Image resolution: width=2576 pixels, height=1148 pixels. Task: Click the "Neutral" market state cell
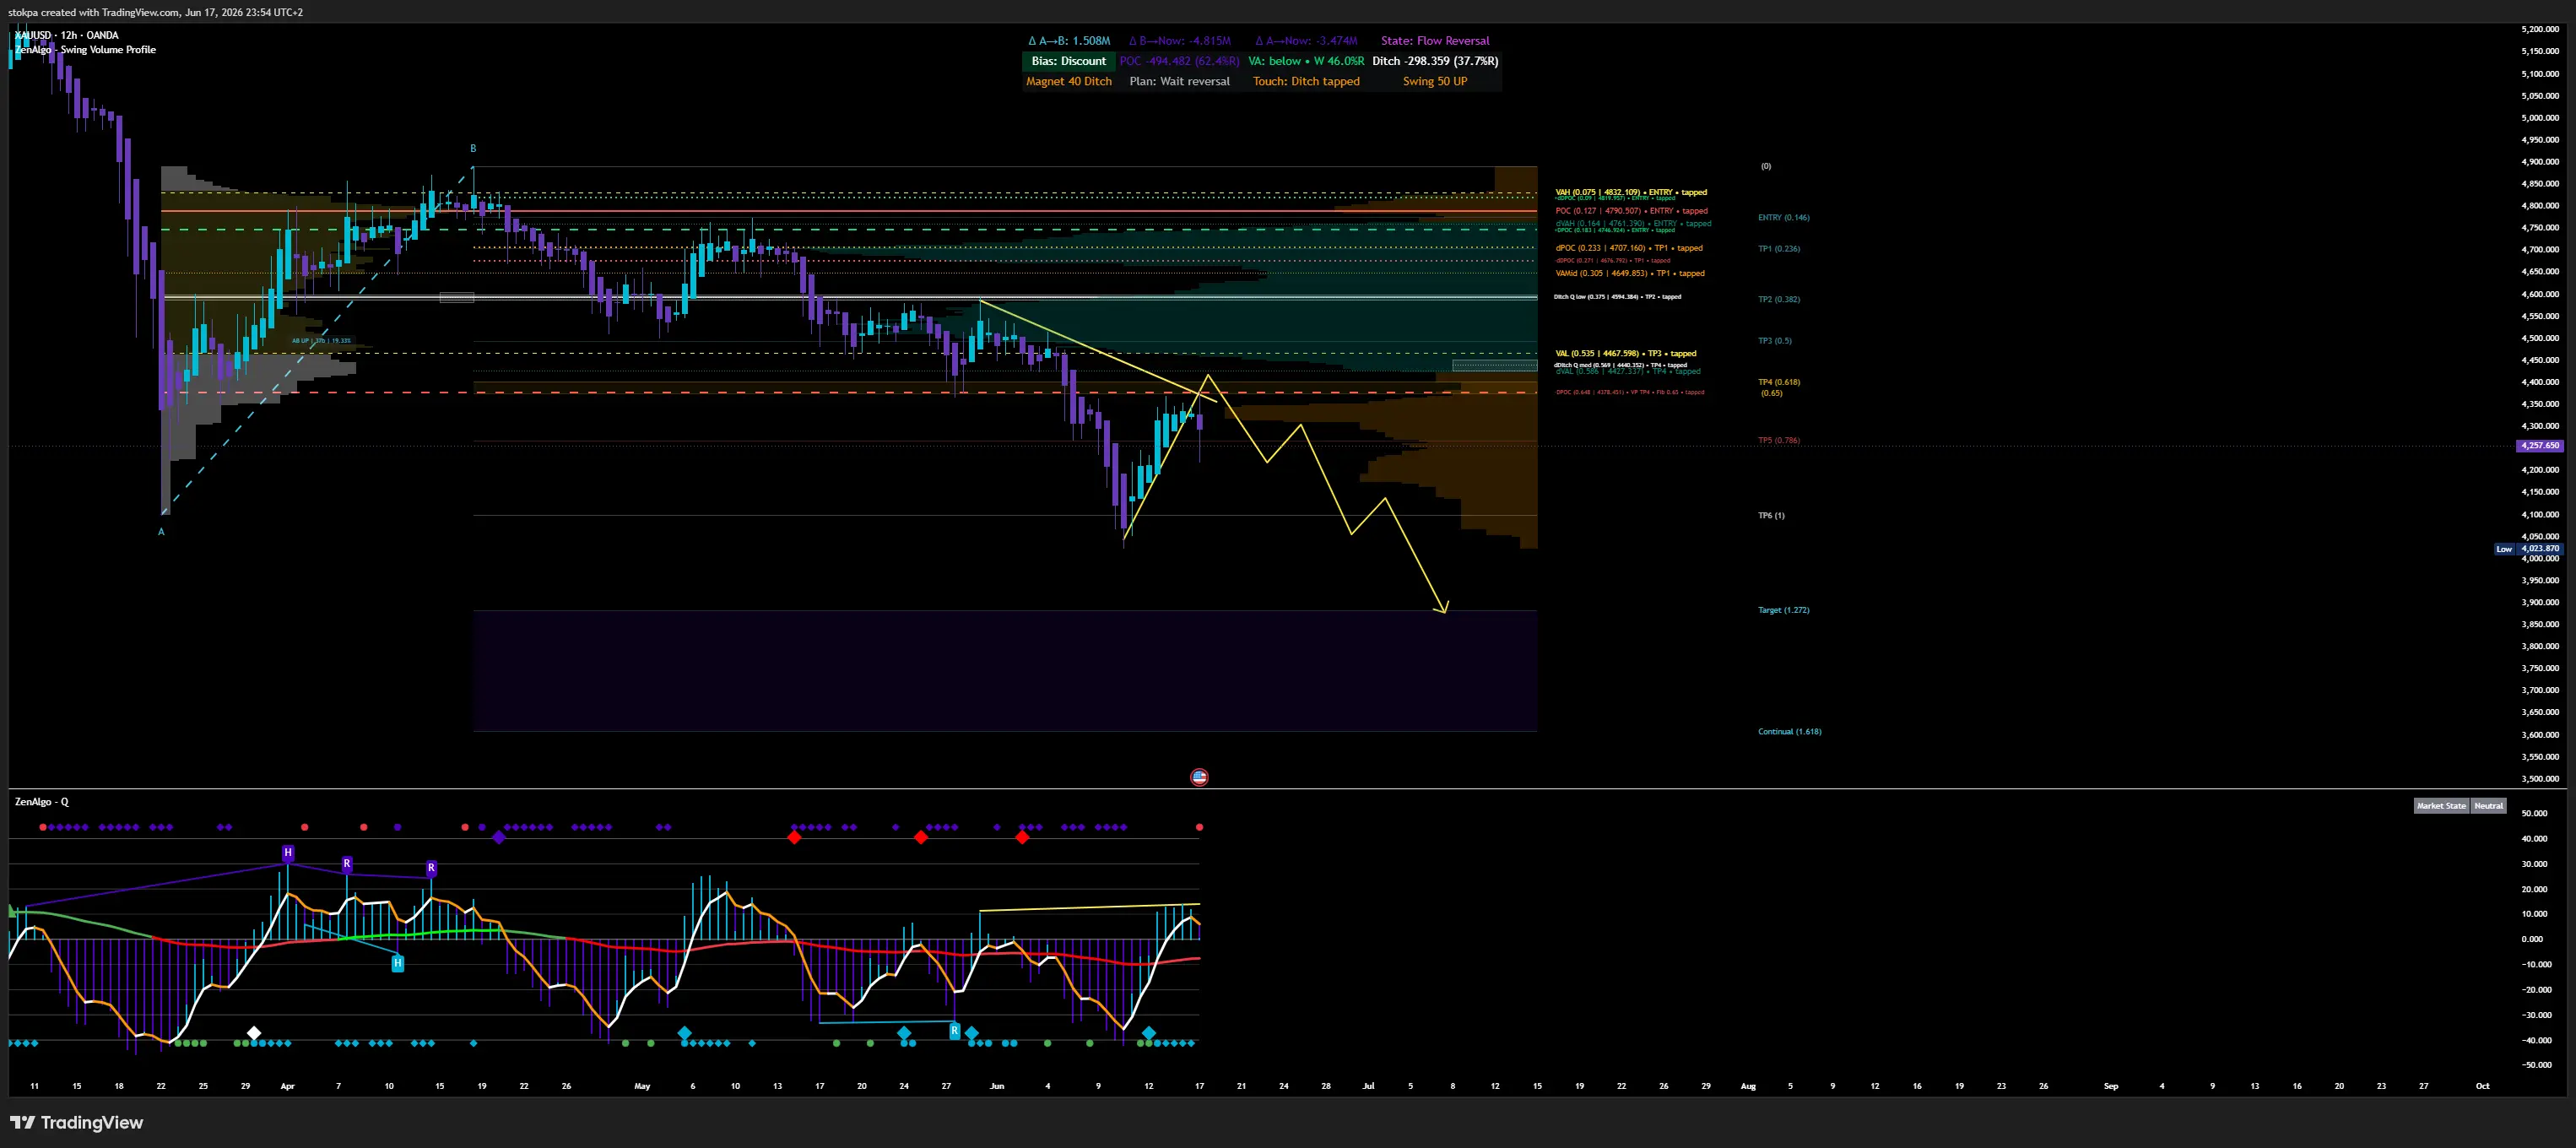pos(2488,806)
